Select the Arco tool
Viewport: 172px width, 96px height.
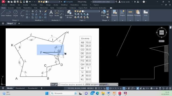(x=22, y=13)
